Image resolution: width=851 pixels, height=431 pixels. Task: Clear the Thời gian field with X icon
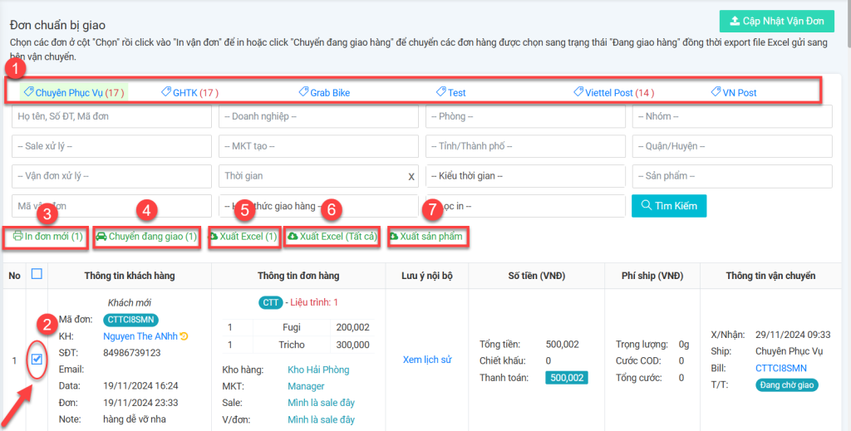click(x=411, y=176)
